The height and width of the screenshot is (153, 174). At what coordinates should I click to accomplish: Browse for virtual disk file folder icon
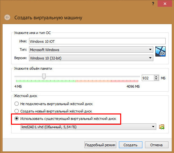162,127
